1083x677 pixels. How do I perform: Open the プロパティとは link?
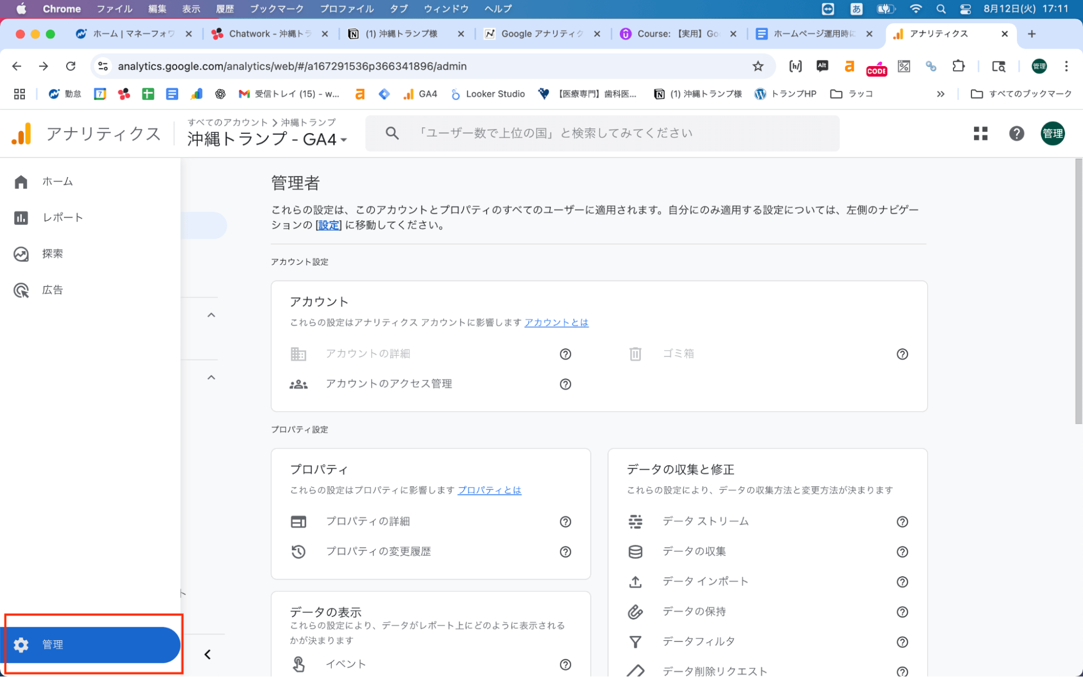(489, 490)
